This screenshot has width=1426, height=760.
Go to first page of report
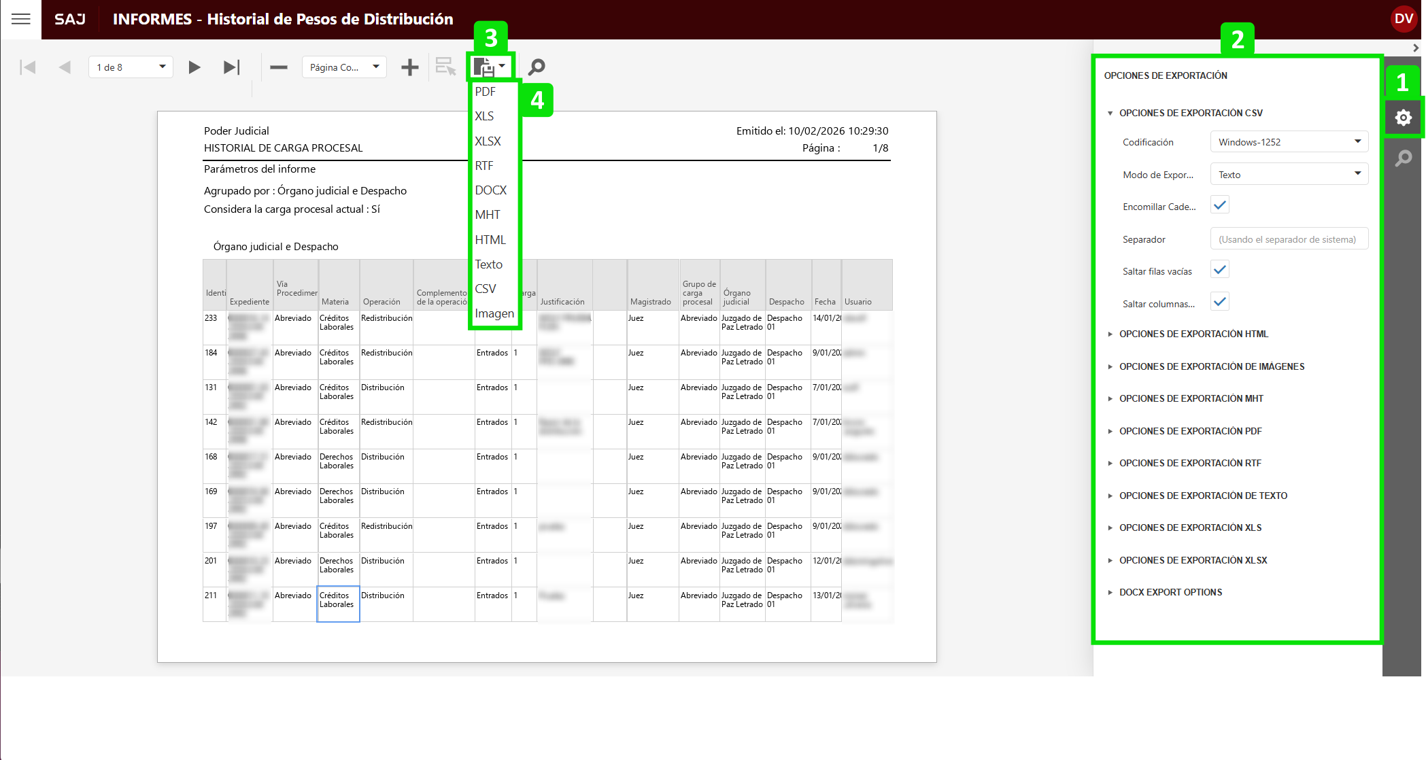tap(28, 67)
